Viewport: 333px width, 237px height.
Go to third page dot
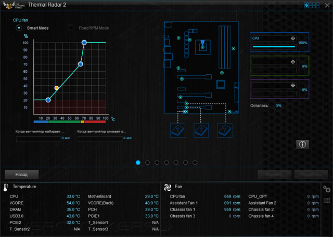click(x=157, y=163)
